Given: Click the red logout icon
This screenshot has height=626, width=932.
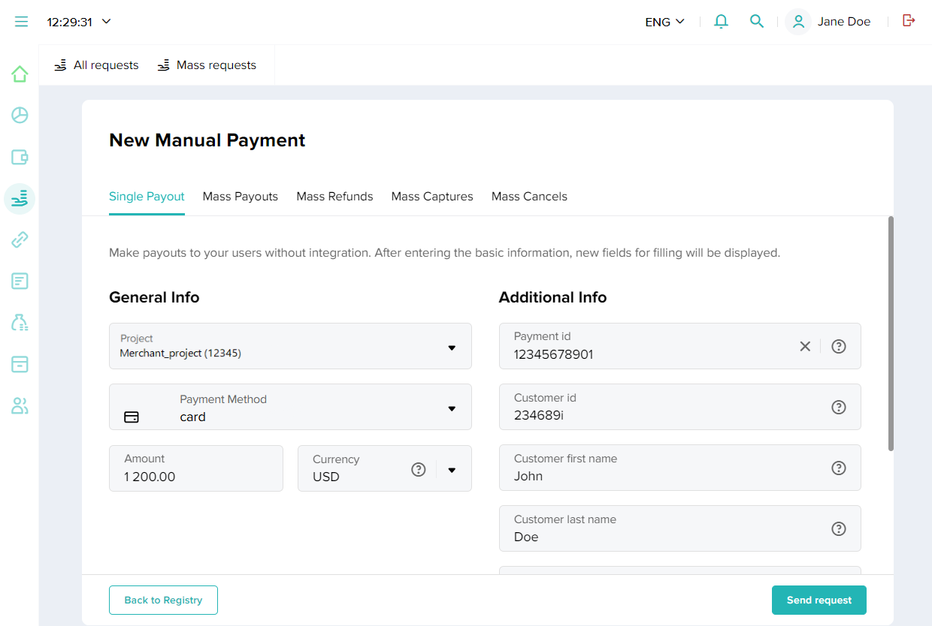Looking at the screenshot, I should (x=909, y=21).
